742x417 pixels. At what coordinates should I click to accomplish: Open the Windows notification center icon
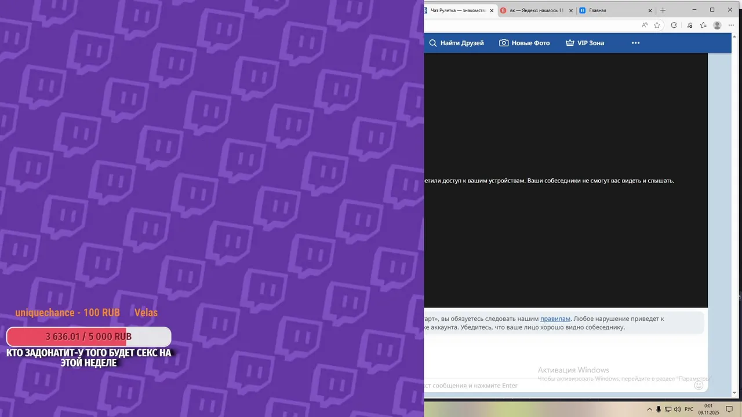pos(730,409)
